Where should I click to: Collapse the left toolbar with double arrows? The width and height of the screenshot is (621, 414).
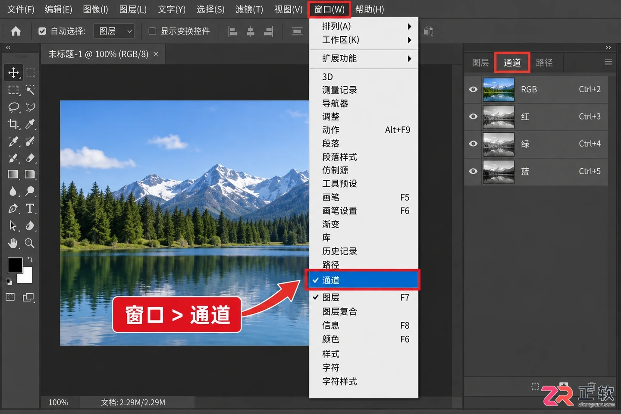point(8,47)
